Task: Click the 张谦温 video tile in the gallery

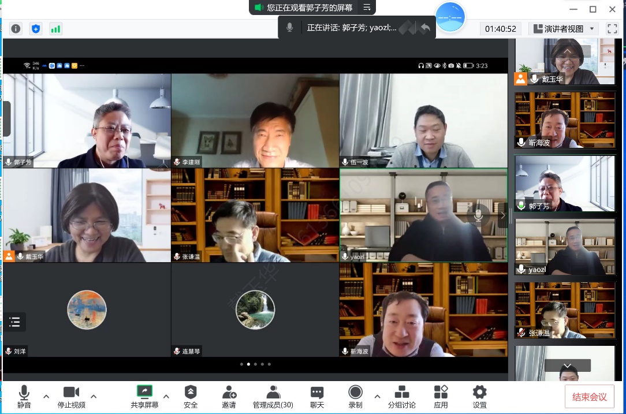Action: [255, 215]
